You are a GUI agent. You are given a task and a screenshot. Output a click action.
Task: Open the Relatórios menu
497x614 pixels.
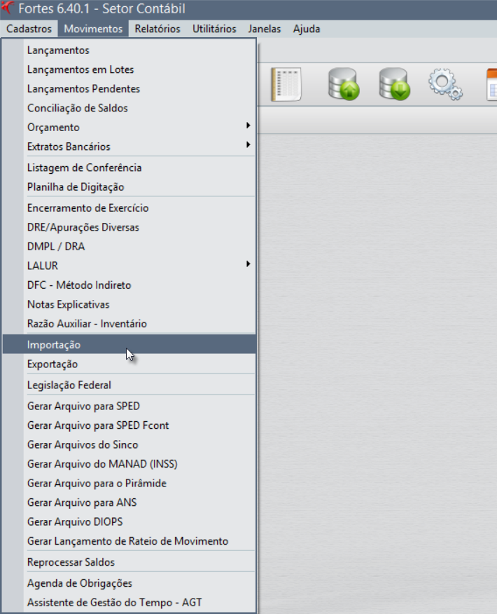[157, 29]
